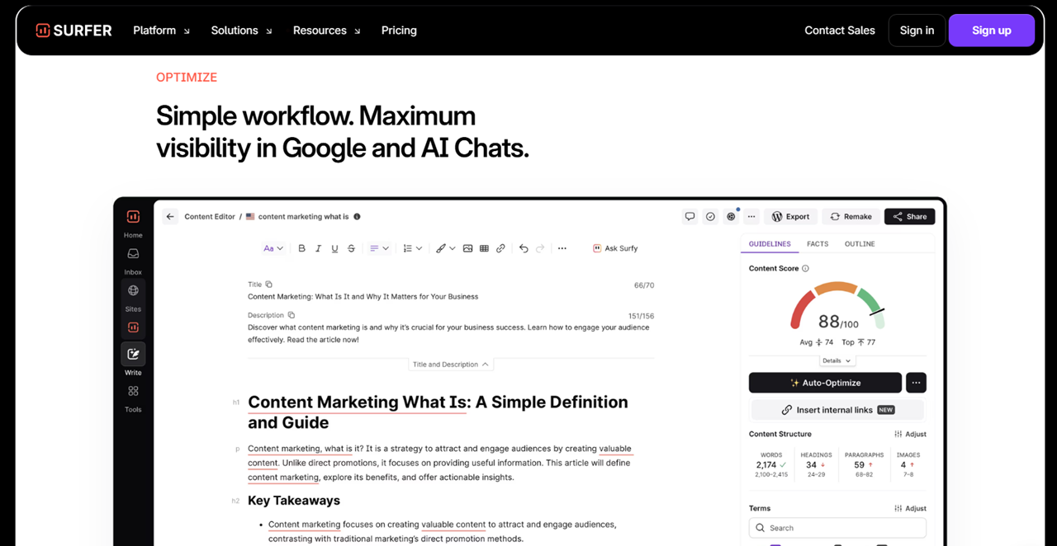Screen dimensions: 1057x546
Task: Open the ellipsis menu next to Auto-Optimize
Action: tap(916, 383)
